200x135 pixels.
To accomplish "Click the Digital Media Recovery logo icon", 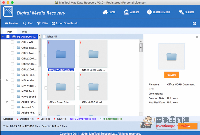I will [8, 12].
